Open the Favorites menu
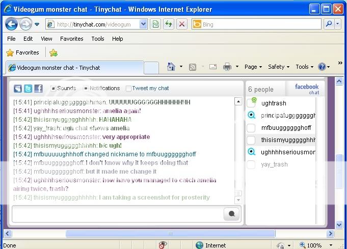This screenshot has width=347, height=249. 72,39
